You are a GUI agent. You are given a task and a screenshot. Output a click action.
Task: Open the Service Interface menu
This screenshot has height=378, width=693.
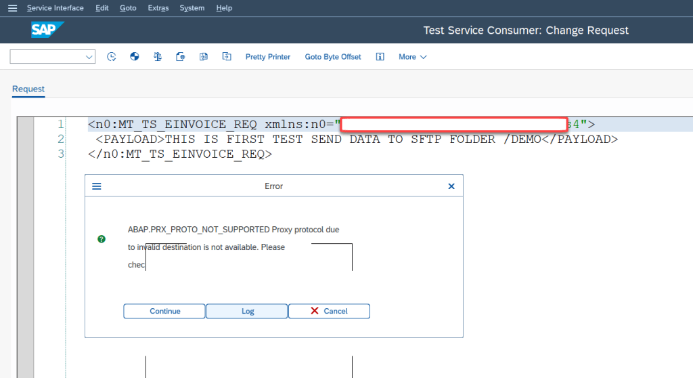[x=55, y=8]
